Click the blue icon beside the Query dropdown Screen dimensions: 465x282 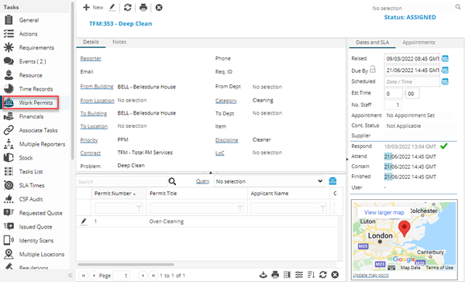click(332, 181)
